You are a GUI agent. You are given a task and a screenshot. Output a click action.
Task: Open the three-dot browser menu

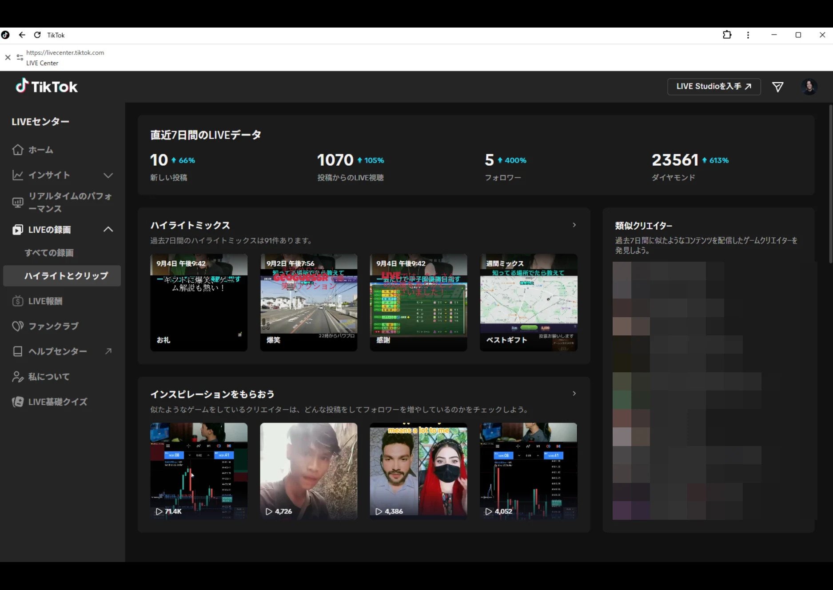click(748, 35)
